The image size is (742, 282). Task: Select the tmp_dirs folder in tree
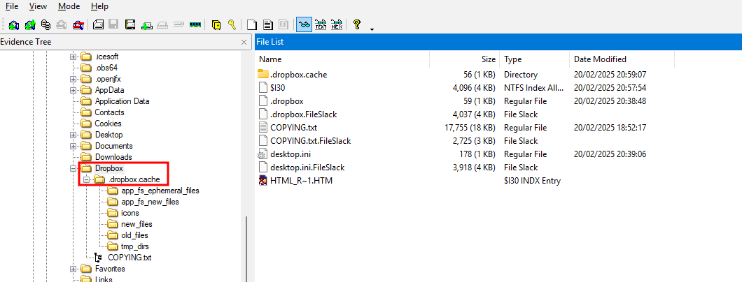[135, 246]
